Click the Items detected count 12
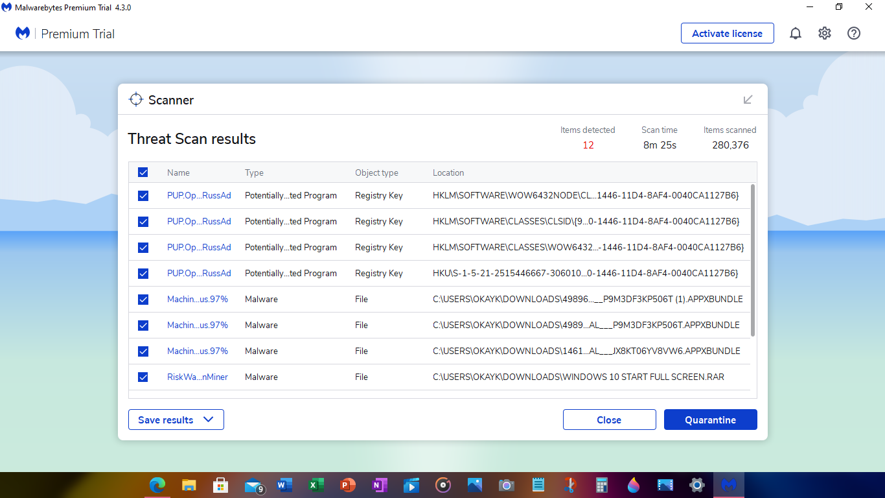 coord(588,145)
